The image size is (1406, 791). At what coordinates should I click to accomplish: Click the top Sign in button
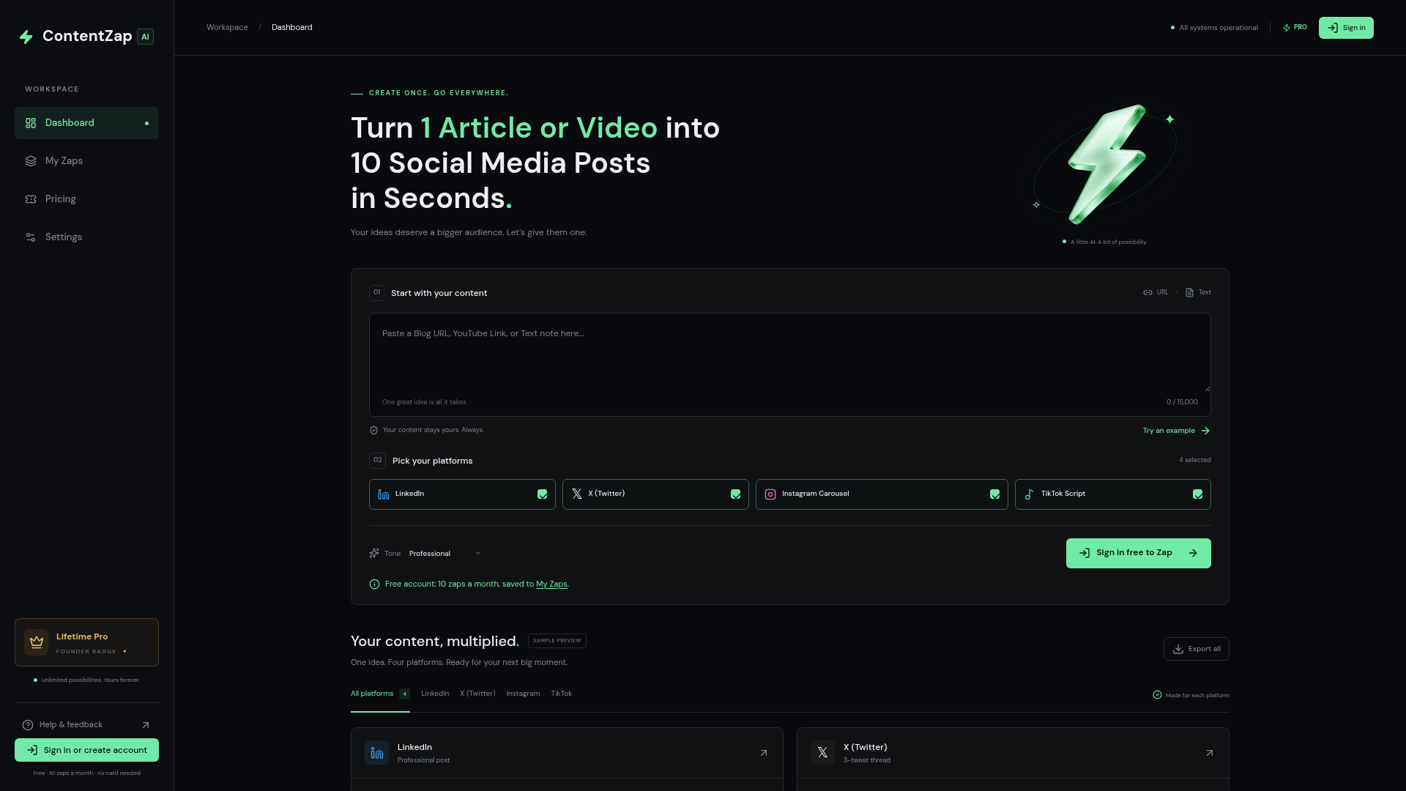point(1346,28)
